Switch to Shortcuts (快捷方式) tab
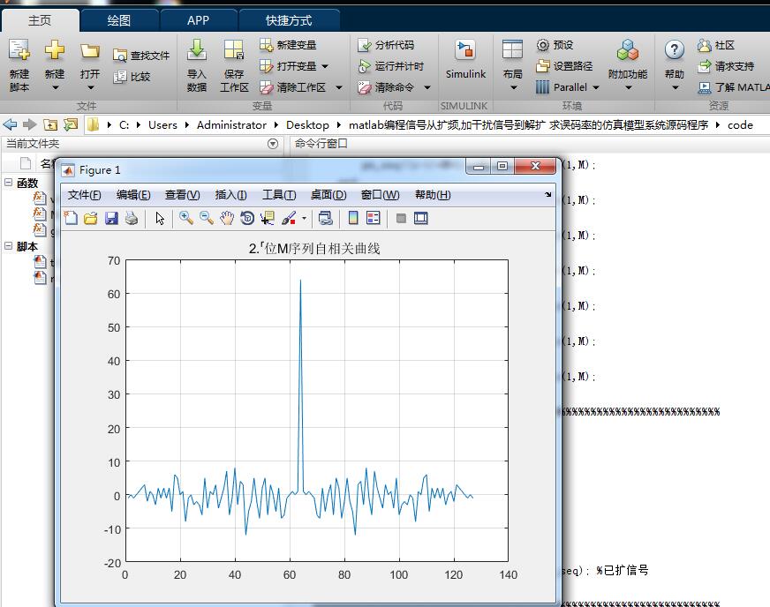The width and height of the screenshot is (770, 607). (289, 20)
